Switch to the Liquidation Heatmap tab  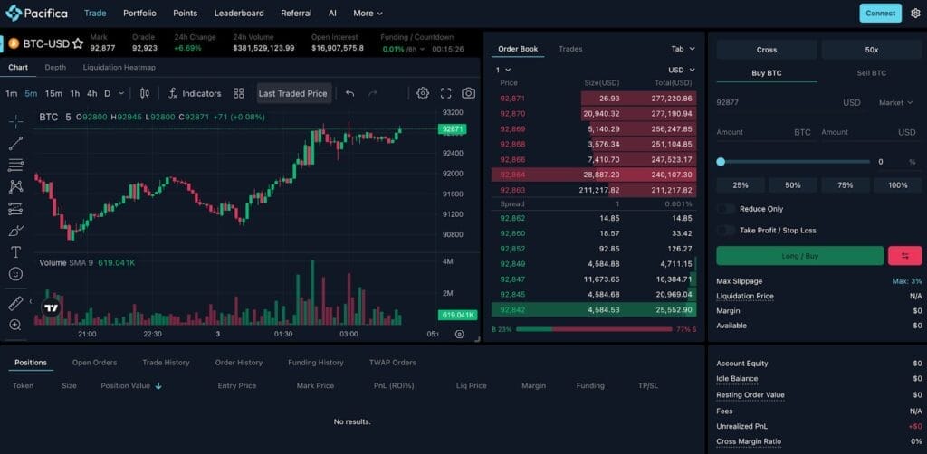tap(119, 67)
